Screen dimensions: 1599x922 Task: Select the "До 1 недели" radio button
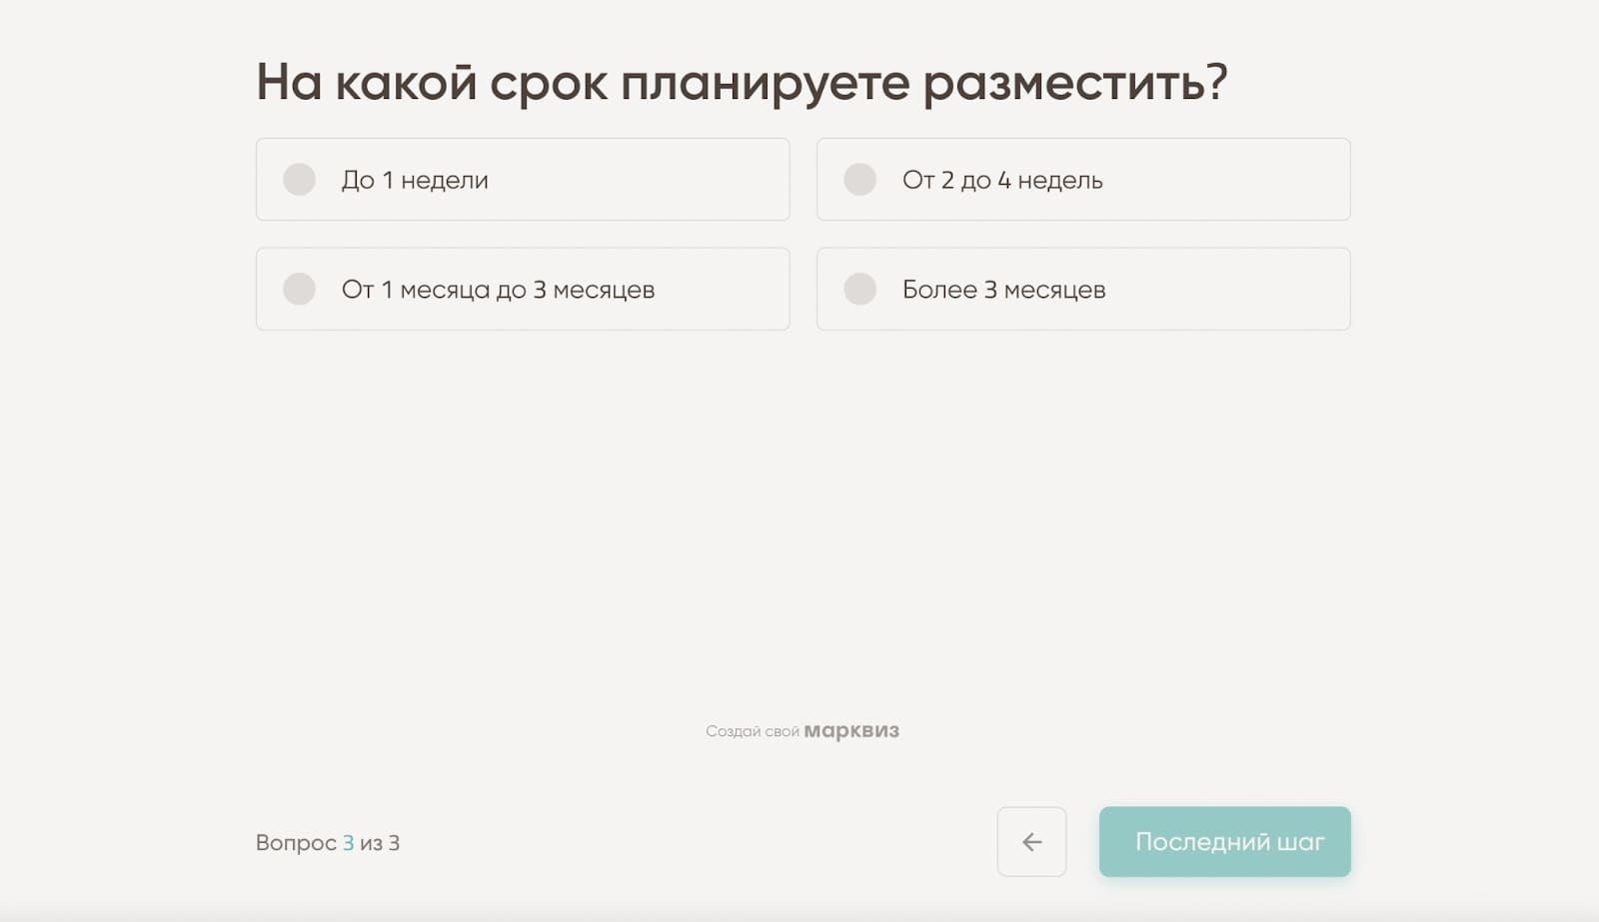(x=298, y=180)
